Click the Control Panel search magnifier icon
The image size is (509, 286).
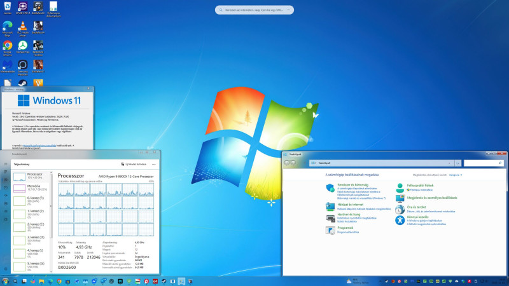500,163
